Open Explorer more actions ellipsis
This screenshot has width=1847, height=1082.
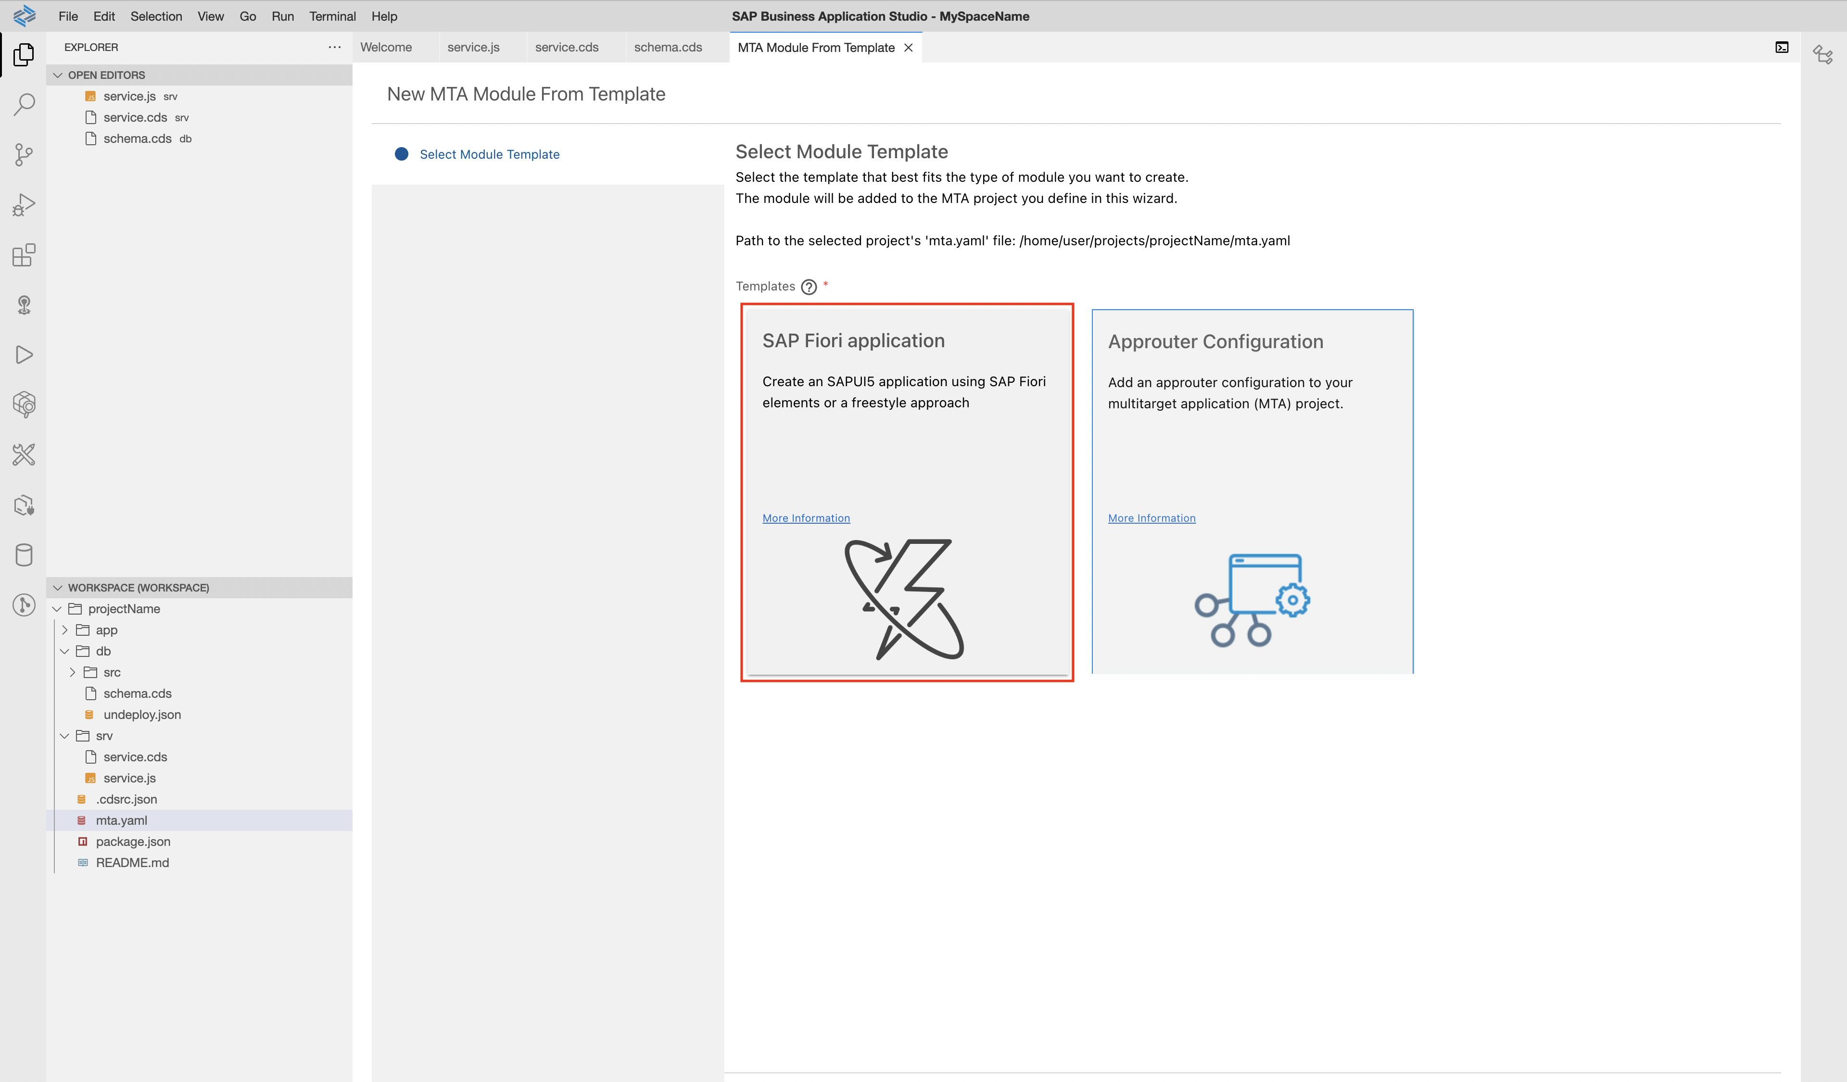[x=334, y=47]
